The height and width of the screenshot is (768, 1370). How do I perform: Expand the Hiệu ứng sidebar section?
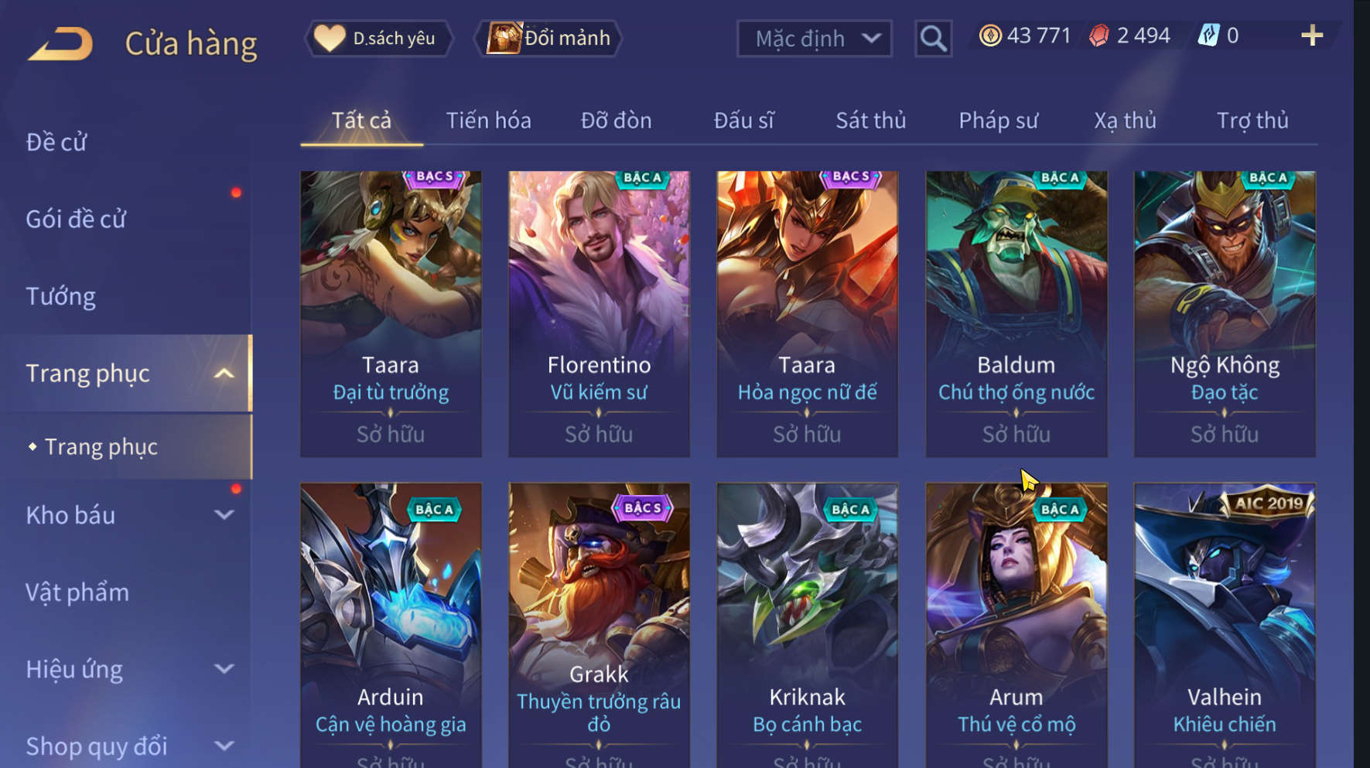(224, 669)
